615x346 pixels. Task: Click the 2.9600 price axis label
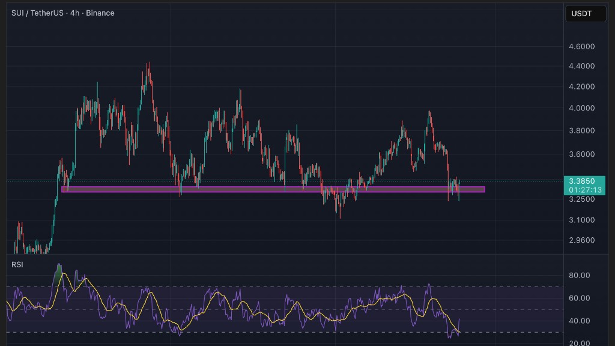(581, 240)
